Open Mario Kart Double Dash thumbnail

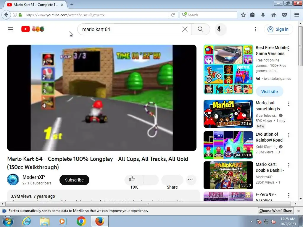click(228, 175)
